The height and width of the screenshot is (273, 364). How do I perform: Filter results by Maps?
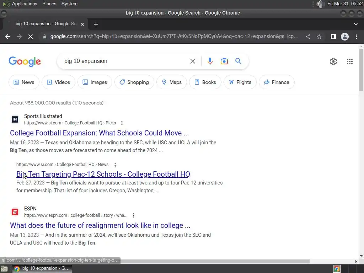click(172, 82)
